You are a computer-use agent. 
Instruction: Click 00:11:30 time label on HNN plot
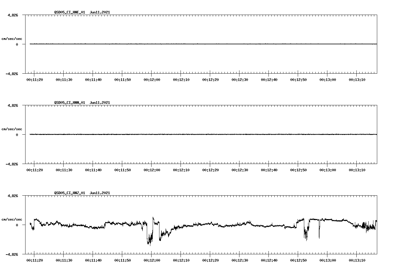[64, 170]
